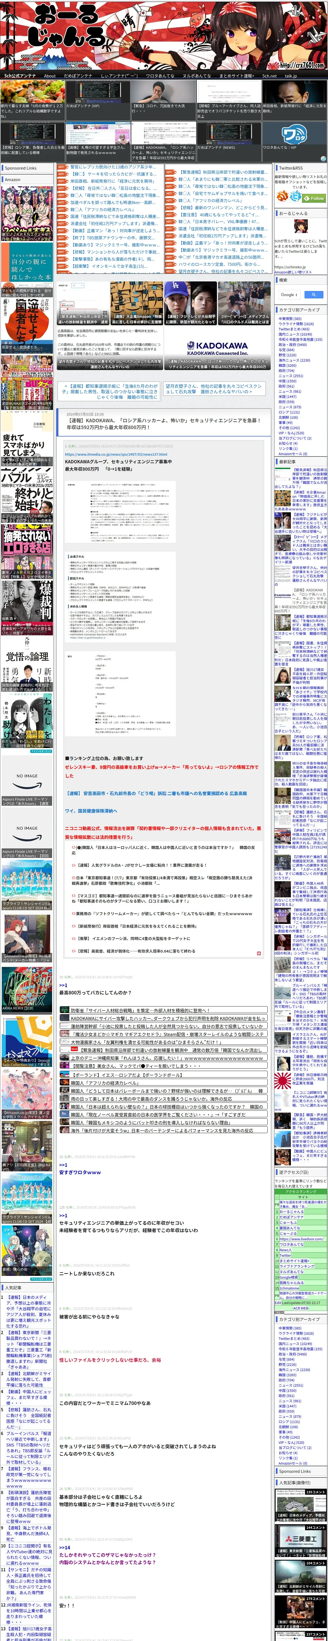Click the red icon below the related articles
Screen dimensions: 328x1641
(x=259, y=954)
